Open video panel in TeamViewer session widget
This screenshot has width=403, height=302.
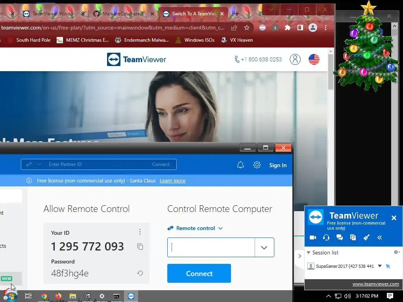[313, 238]
